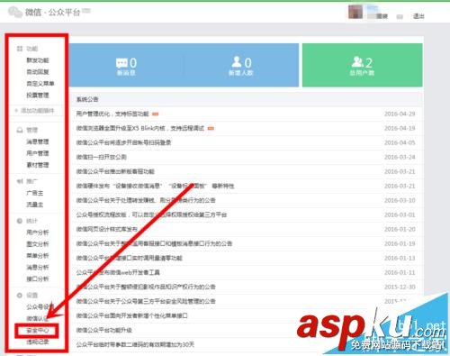The image size is (450, 356).
Task: Open 公众号设置 under 设置
Action: 40,306
